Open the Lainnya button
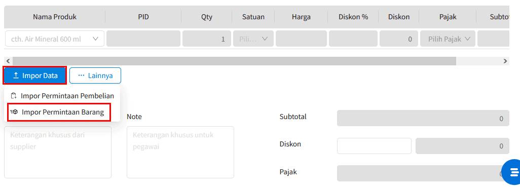This screenshot has width=520, height=189. click(95, 75)
